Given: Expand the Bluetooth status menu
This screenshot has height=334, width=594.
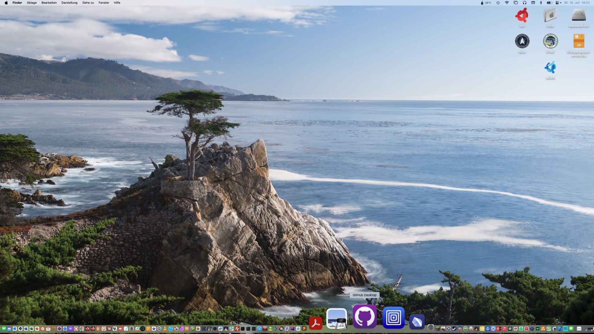Looking at the screenshot, I should pyautogui.click(x=541, y=3).
